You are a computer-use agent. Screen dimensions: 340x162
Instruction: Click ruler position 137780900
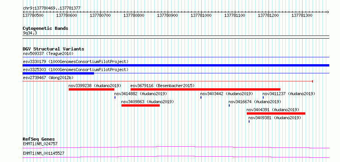coord(167,15)
